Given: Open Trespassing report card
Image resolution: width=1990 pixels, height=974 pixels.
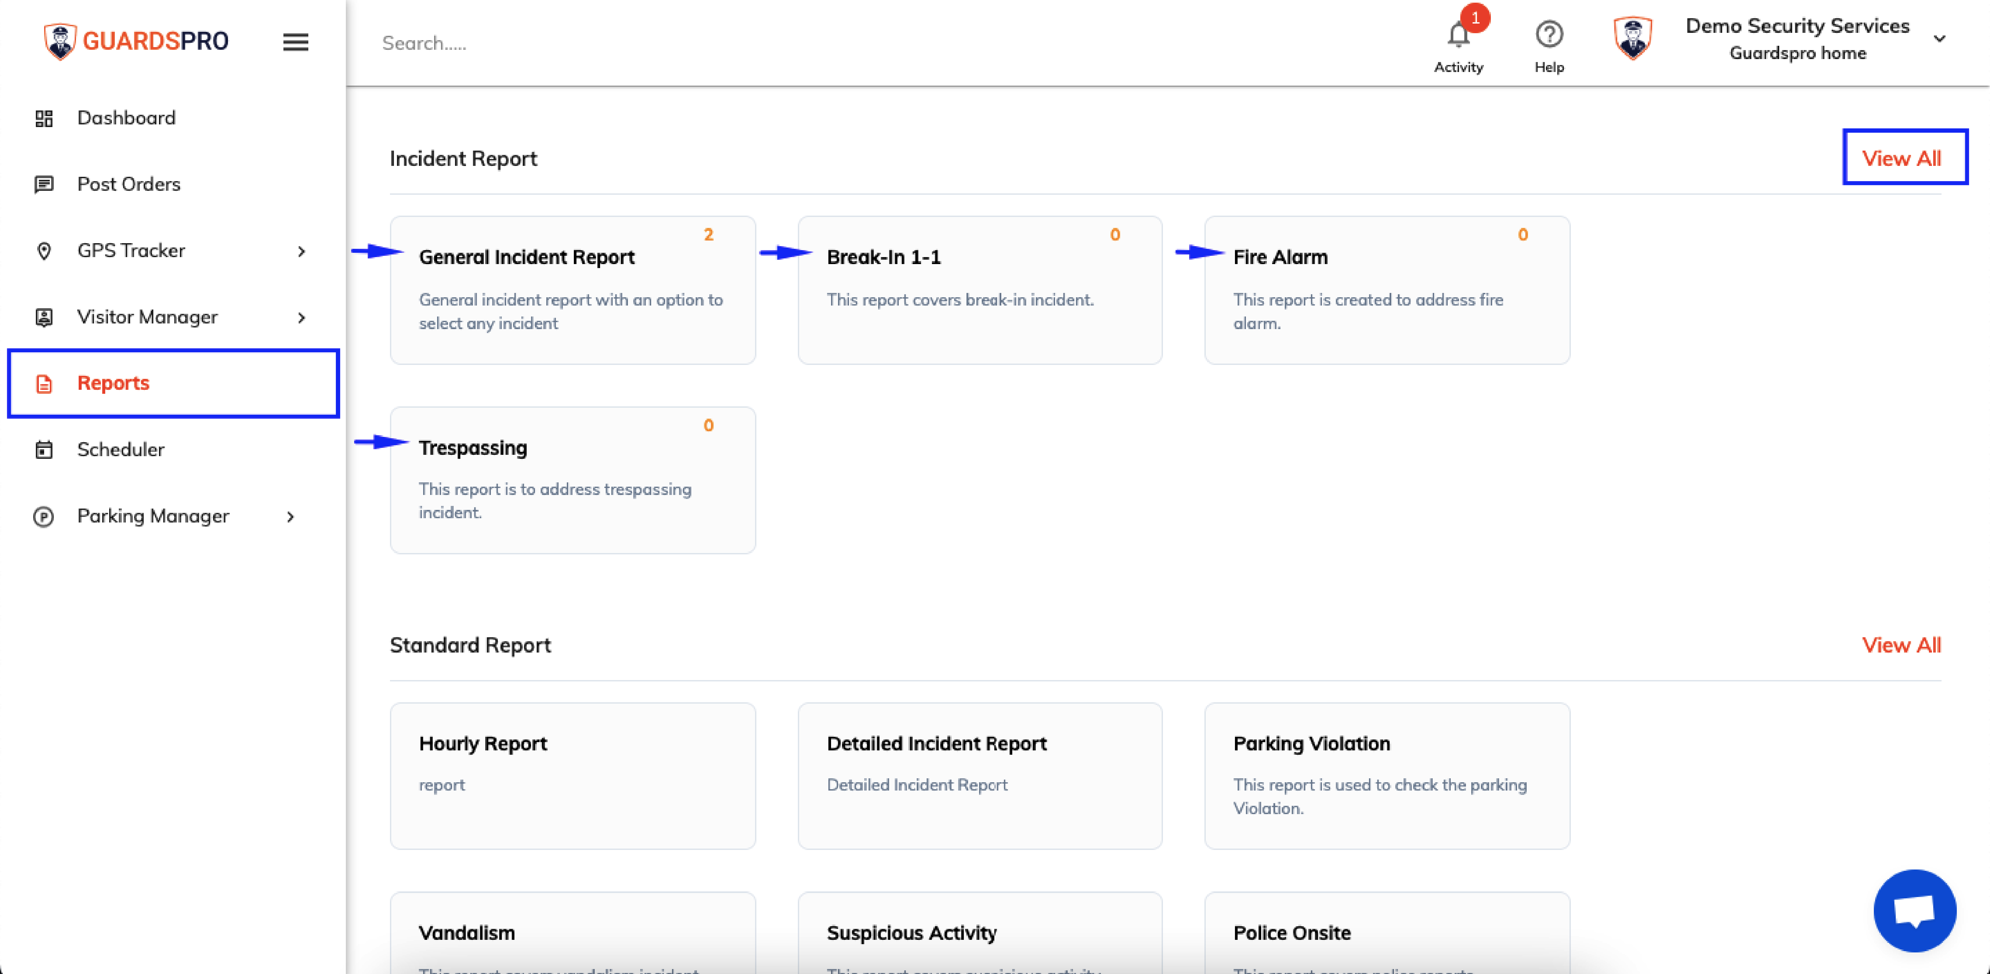Looking at the screenshot, I should click(x=573, y=480).
